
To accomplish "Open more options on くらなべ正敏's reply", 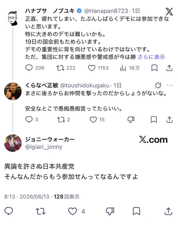I will [x=170, y=85].
